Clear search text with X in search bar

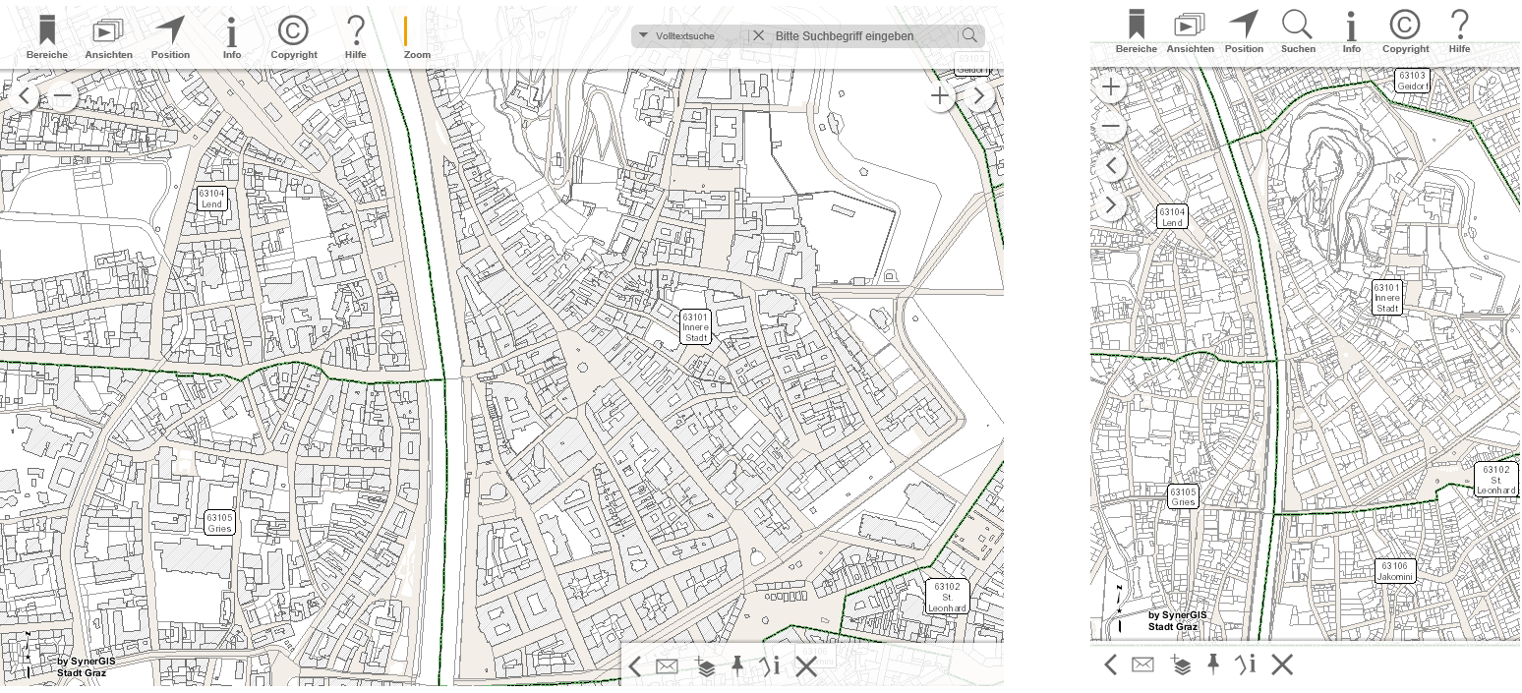[x=758, y=35]
